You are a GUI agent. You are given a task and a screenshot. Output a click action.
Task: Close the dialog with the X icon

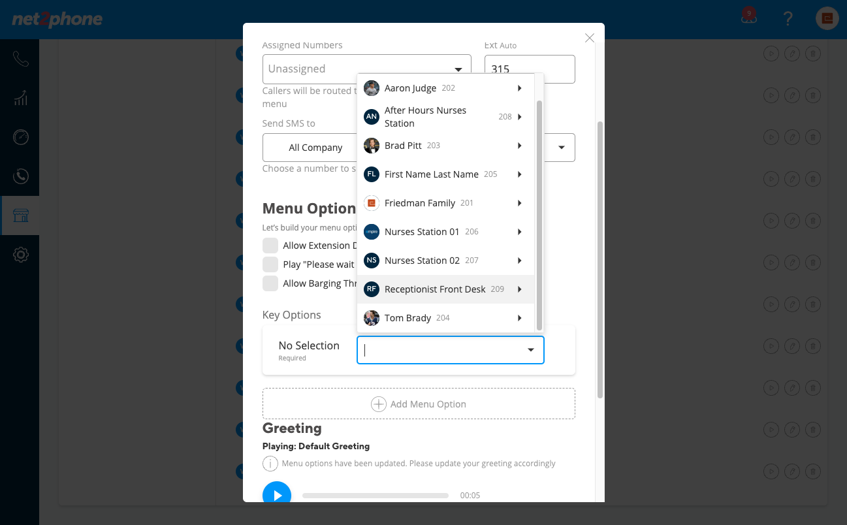[x=590, y=38]
